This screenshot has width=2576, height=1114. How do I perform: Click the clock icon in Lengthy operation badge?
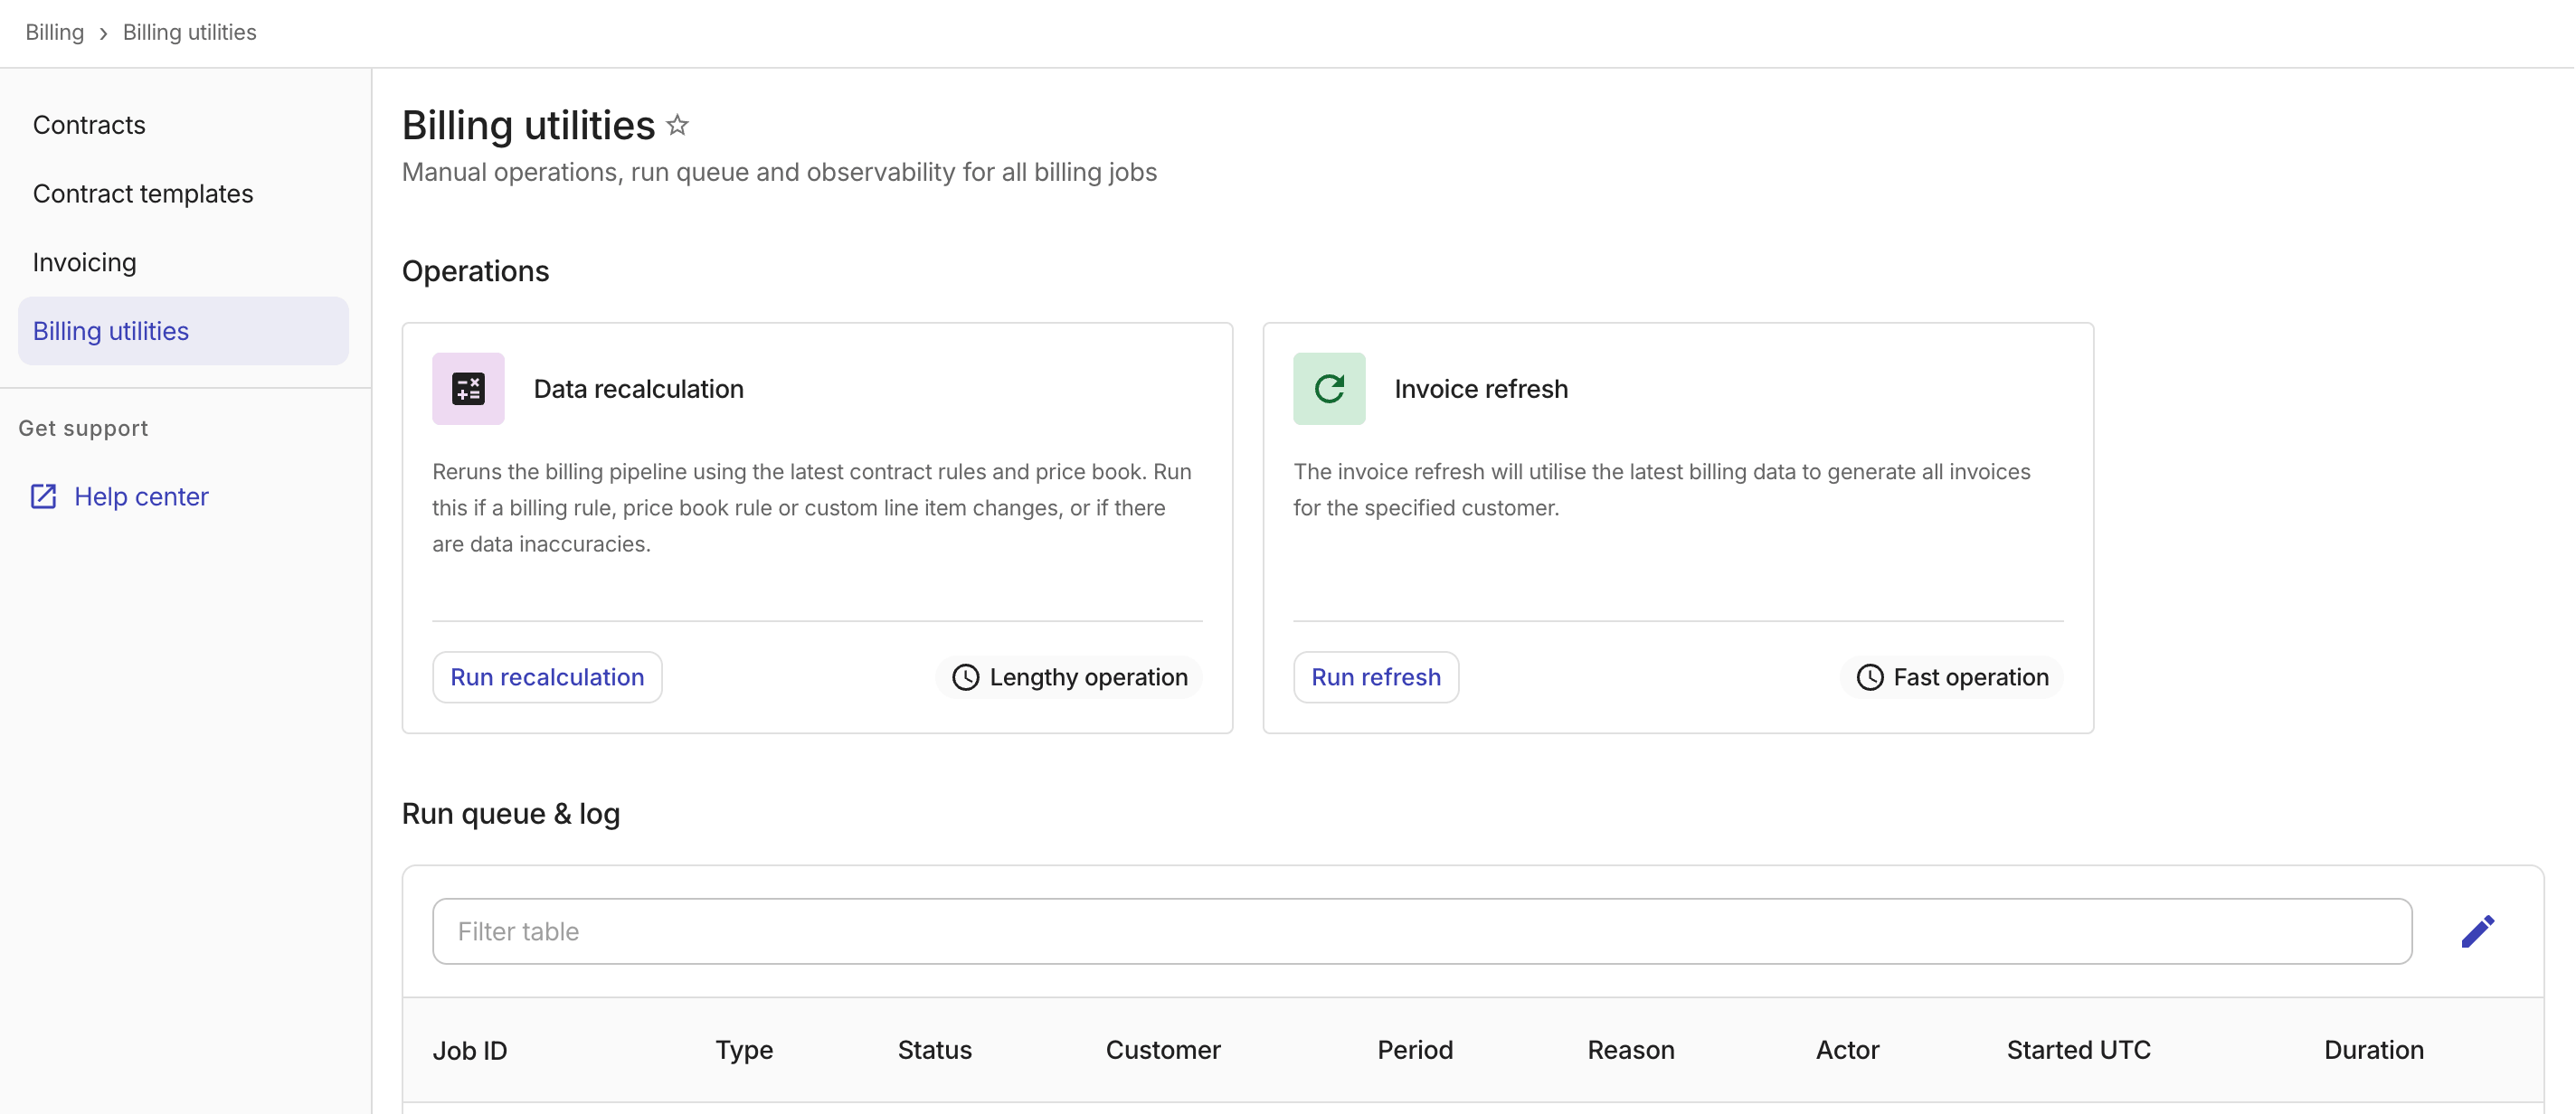[x=965, y=677]
